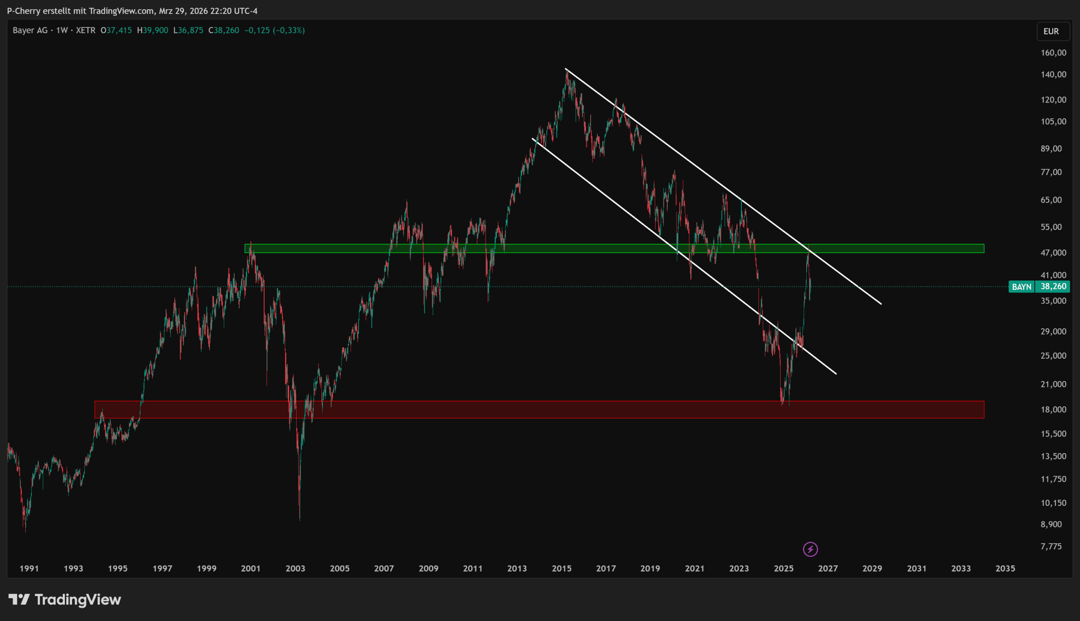Screen dimensions: 1080x621
Task: Click the 1991 label on time axis
Action: point(29,568)
